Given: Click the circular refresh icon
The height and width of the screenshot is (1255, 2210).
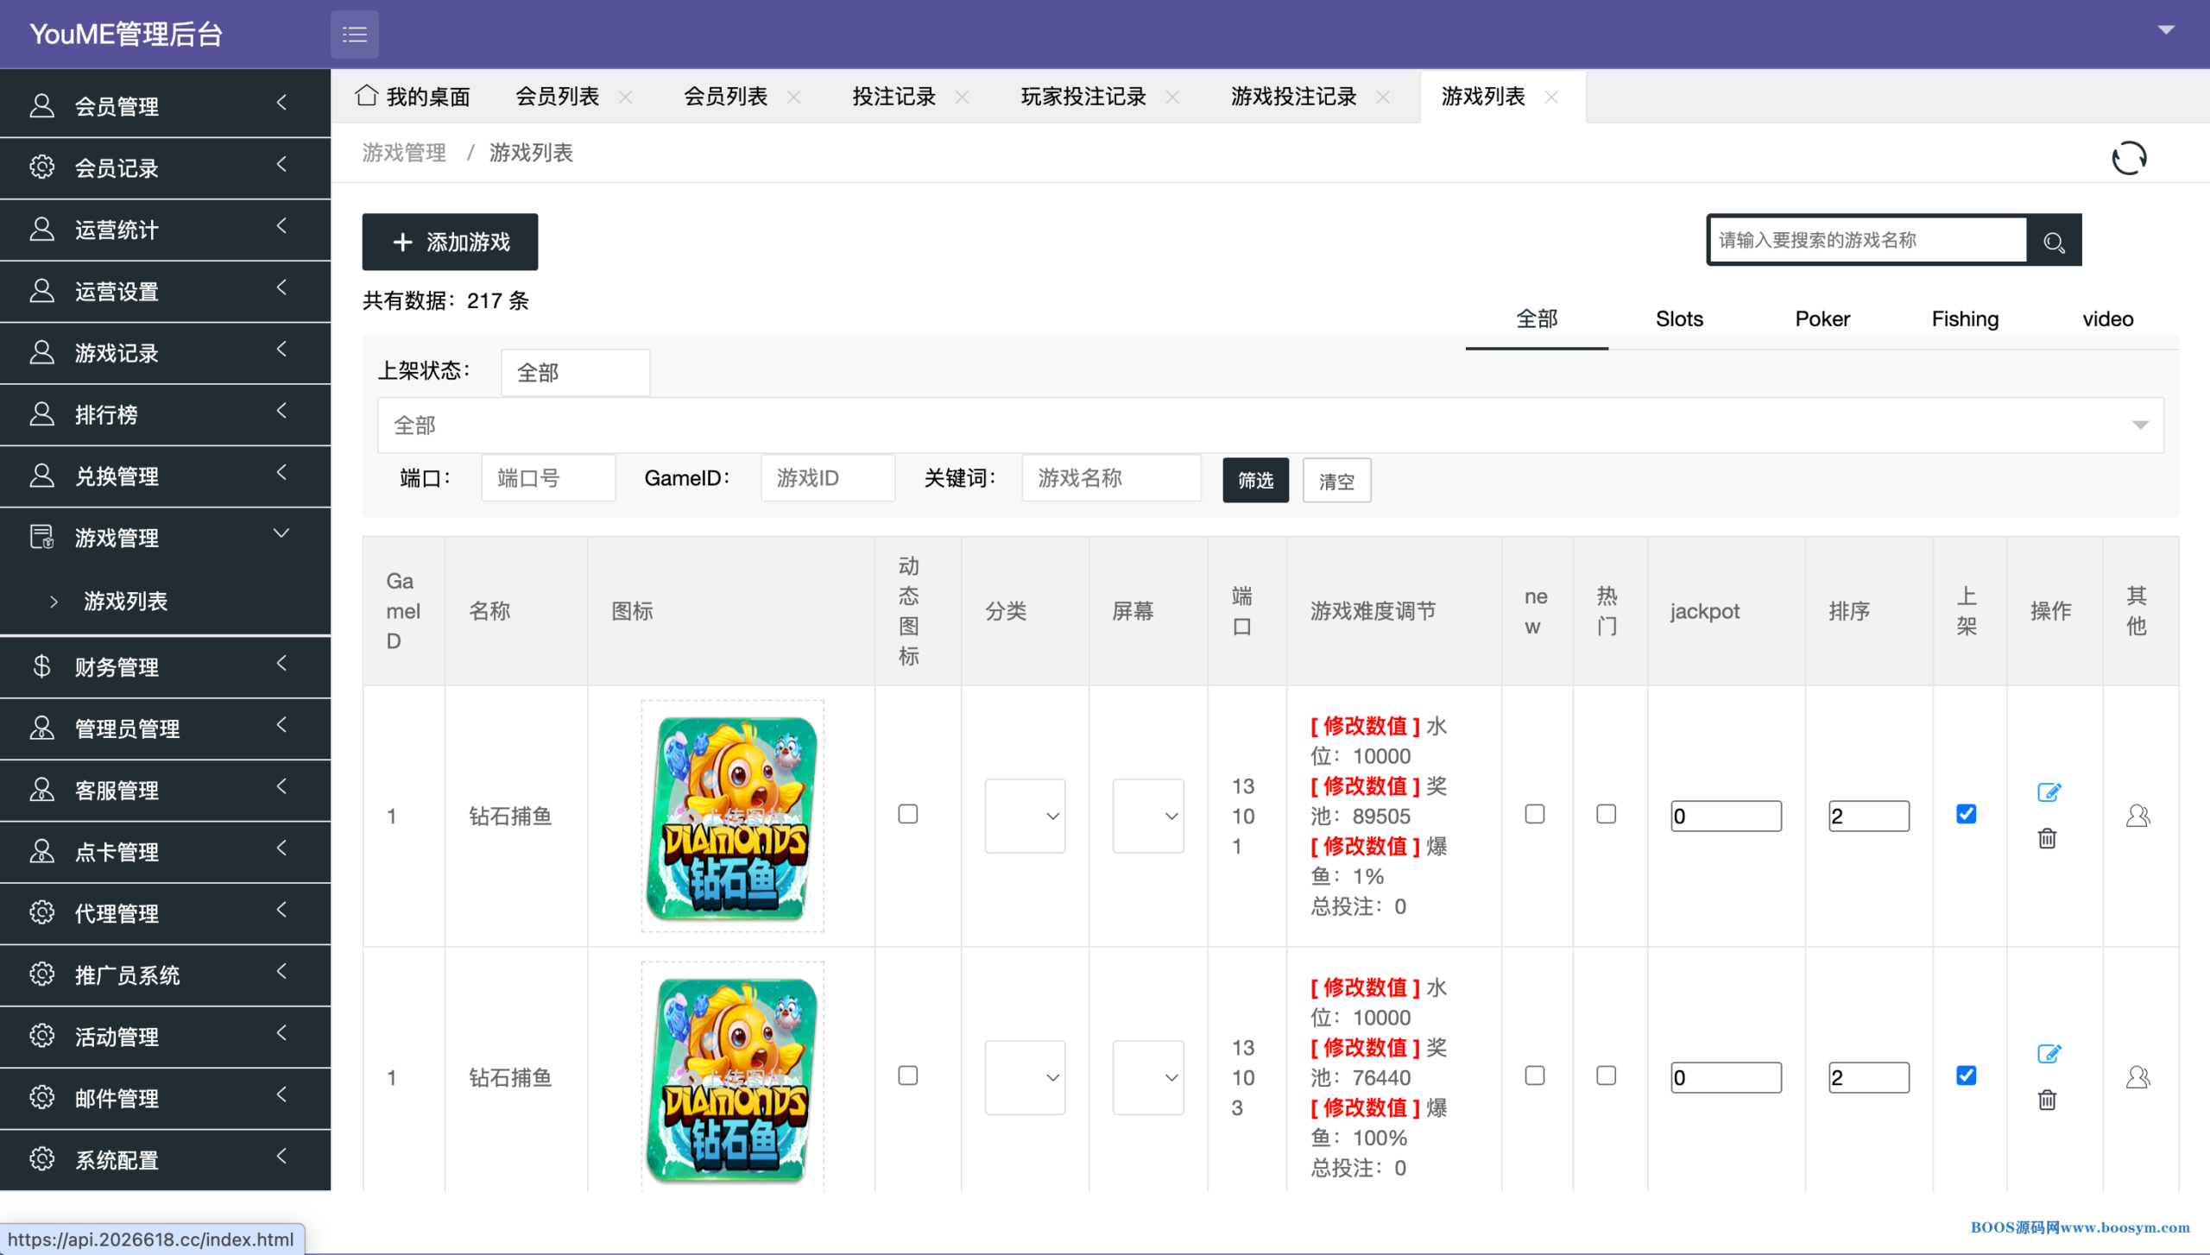Looking at the screenshot, I should [2128, 158].
